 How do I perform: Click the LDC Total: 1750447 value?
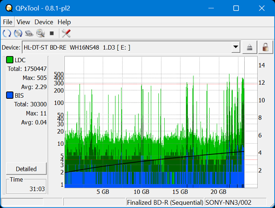(27, 69)
